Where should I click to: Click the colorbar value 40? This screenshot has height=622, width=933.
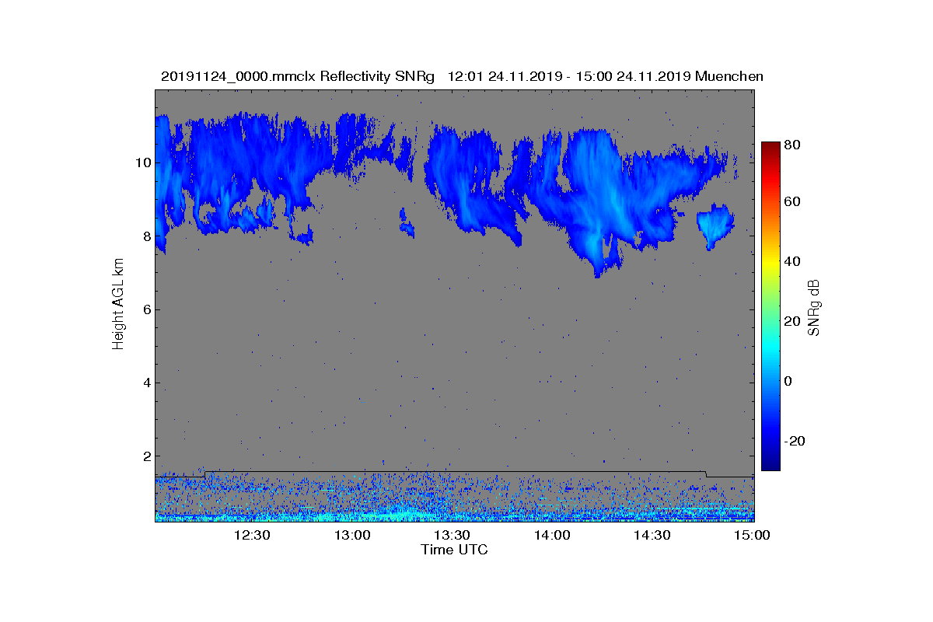click(x=793, y=261)
